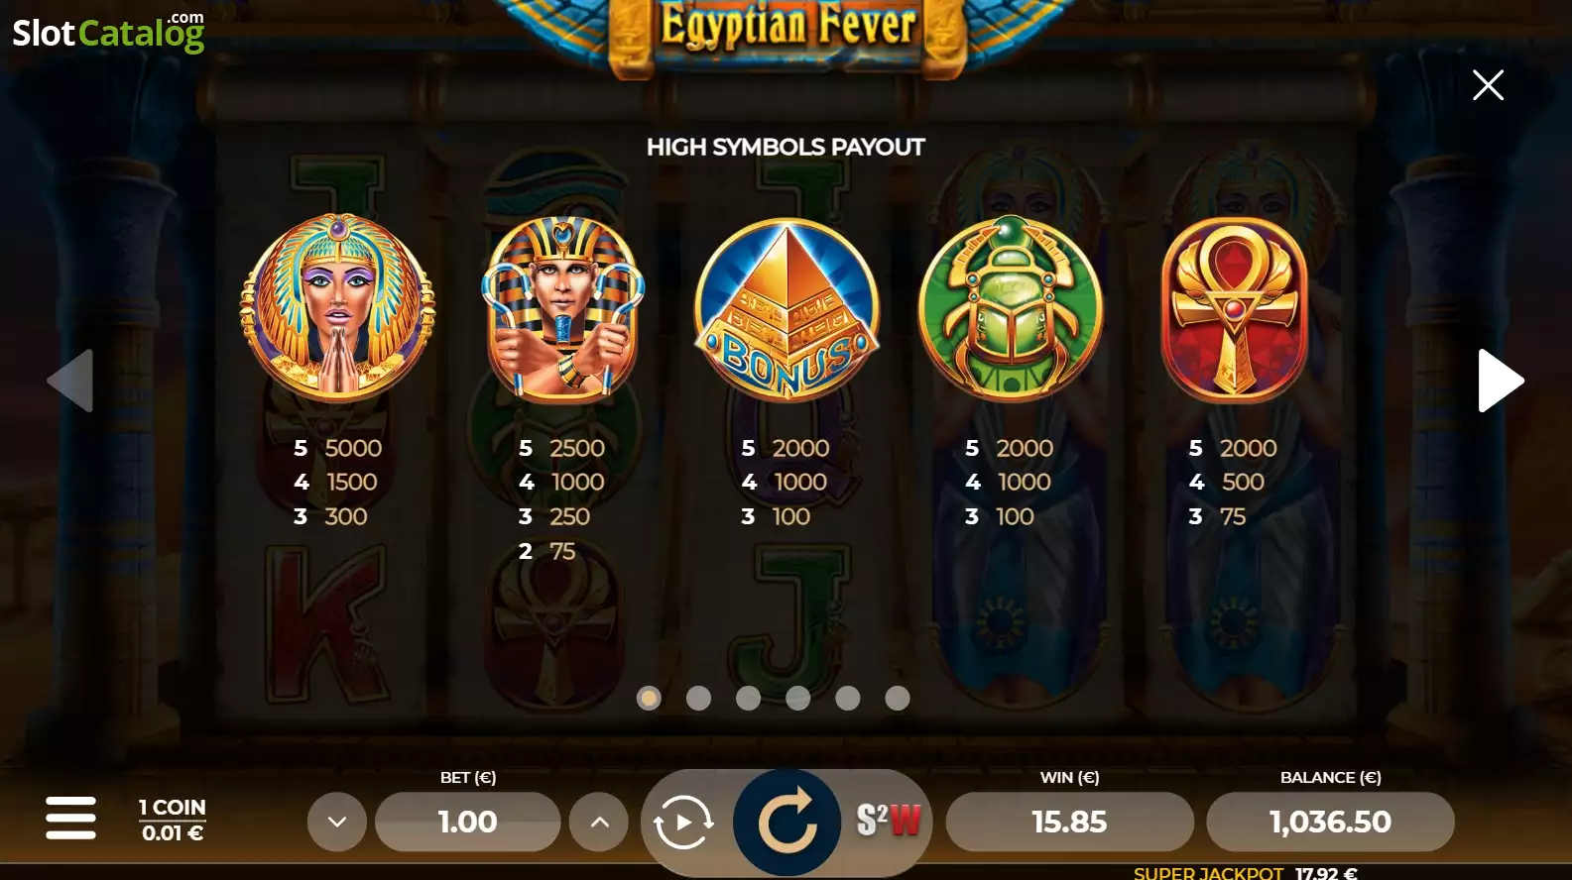Decrease the bet with down chevron
The height and width of the screenshot is (880, 1572).
(x=337, y=822)
